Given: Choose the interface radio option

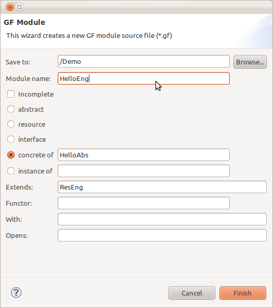Looking at the screenshot, I should coord(11,140).
